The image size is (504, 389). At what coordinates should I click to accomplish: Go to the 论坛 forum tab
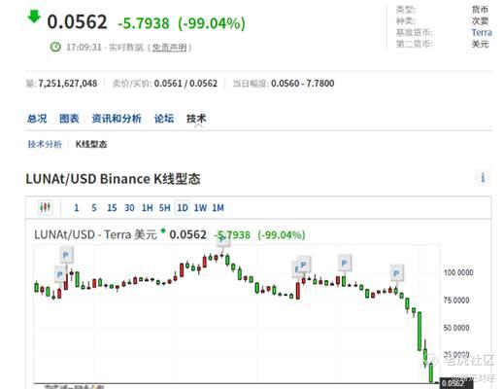click(x=164, y=119)
